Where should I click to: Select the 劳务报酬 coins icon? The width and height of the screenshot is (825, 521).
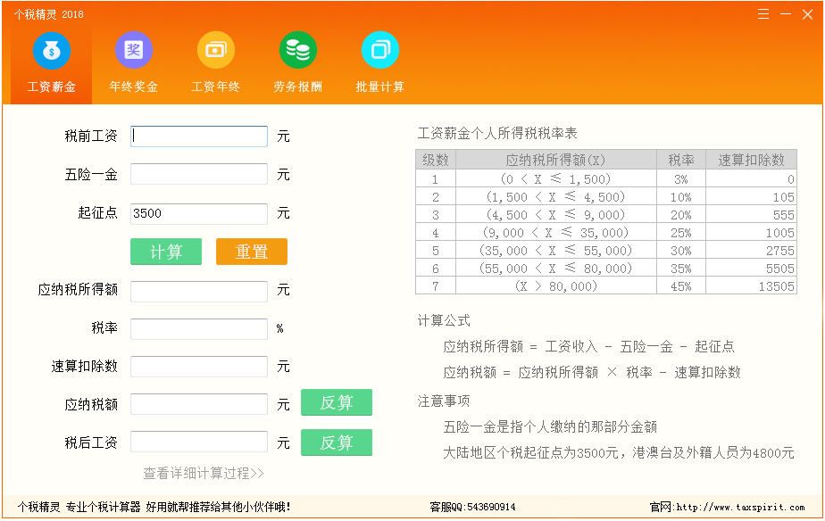tap(297, 50)
